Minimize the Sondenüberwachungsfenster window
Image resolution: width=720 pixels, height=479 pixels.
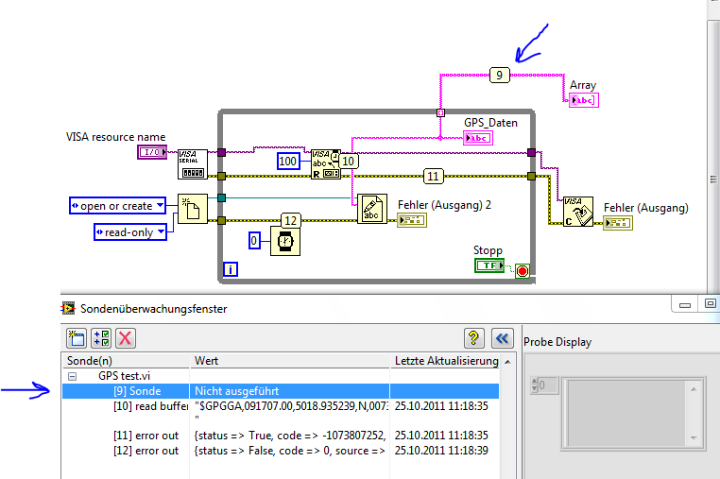point(685,304)
